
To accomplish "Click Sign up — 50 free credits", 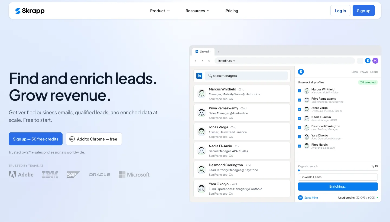I will tap(35, 139).
